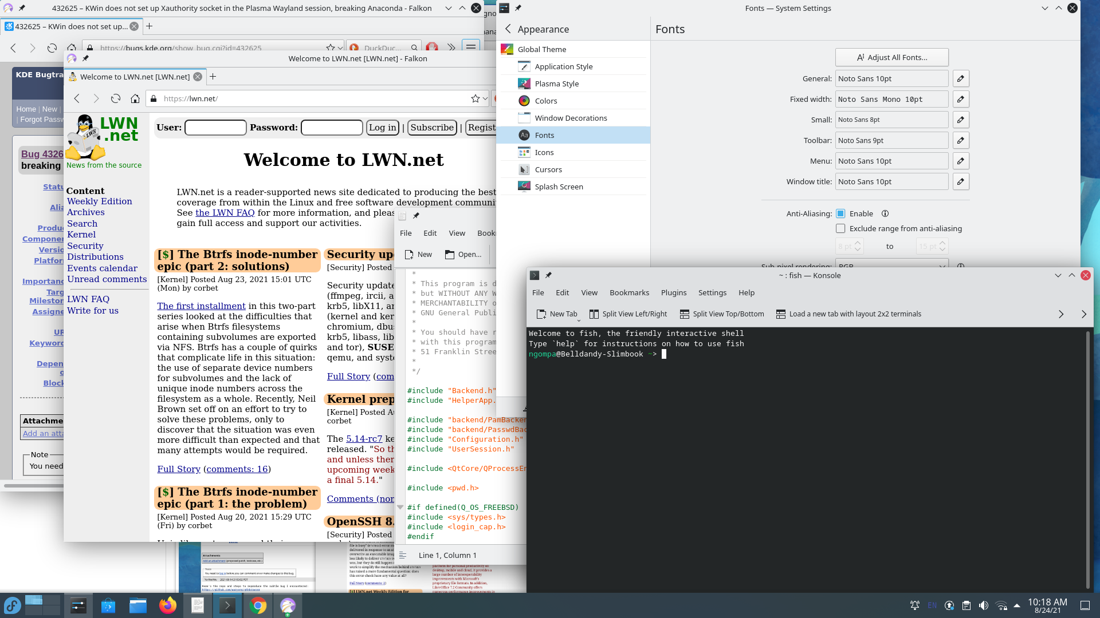
Task: Toggle the pin button in LWN.net Falkon title bar
Action: (85, 58)
